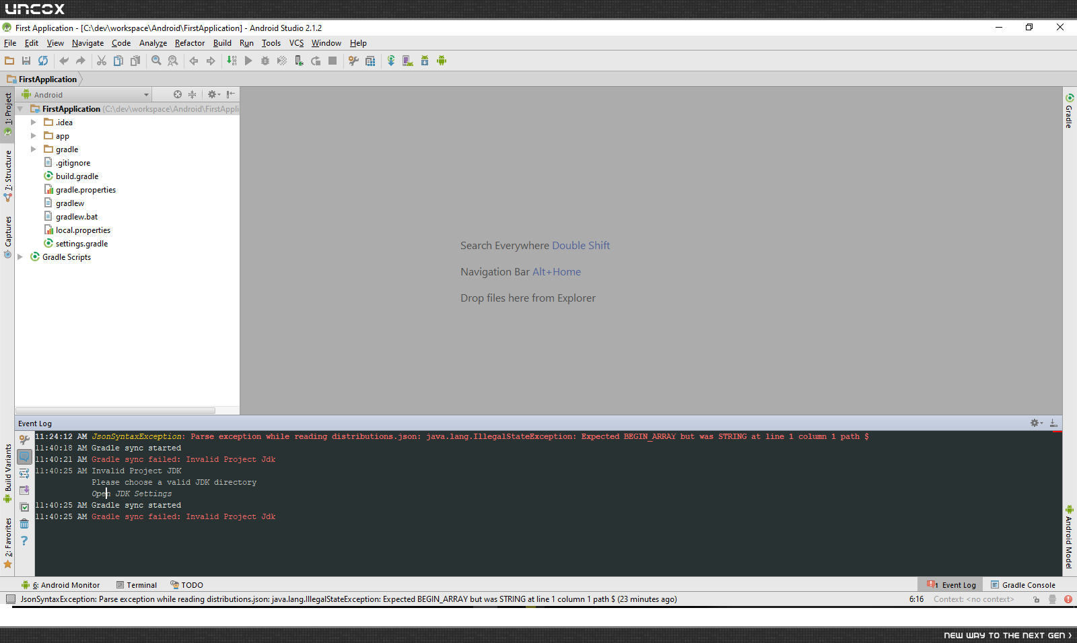Click the status bar error indicator icon

pos(1068,599)
